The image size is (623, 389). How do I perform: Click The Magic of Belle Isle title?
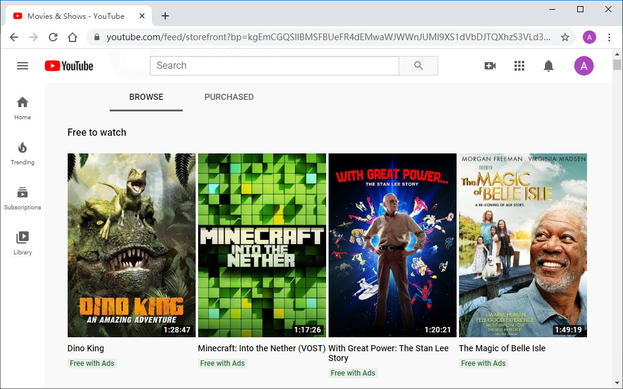point(502,348)
